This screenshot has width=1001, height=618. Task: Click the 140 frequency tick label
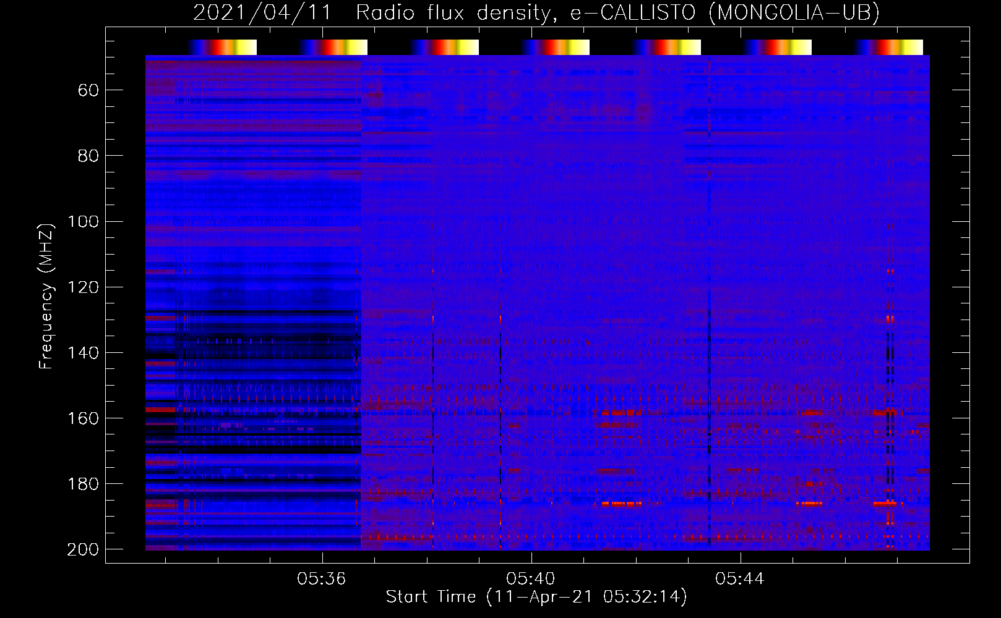click(x=83, y=353)
